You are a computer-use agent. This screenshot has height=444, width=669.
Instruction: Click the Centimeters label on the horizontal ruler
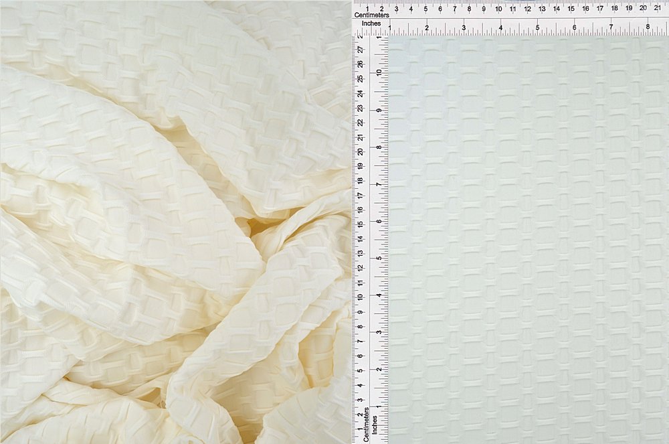coord(371,15)
